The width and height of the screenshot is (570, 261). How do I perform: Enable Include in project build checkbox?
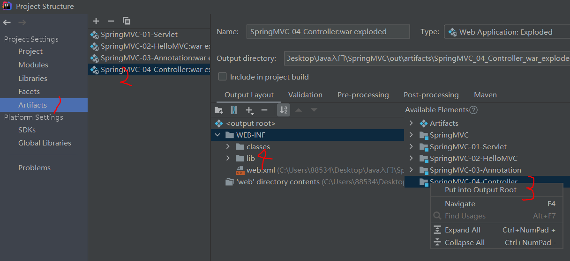point(223,77)
